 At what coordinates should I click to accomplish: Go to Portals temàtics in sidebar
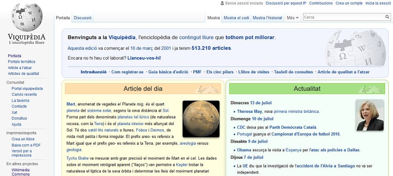[22, 62]
